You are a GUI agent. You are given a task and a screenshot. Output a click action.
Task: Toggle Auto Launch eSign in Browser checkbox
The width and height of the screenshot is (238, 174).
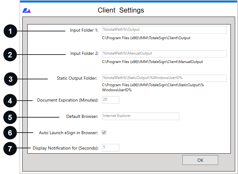pos(104,133)
